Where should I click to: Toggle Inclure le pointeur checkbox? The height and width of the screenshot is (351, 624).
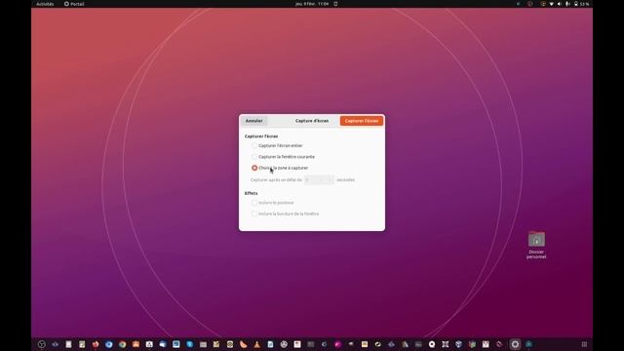pyautogui.click(x=254, y=203)
